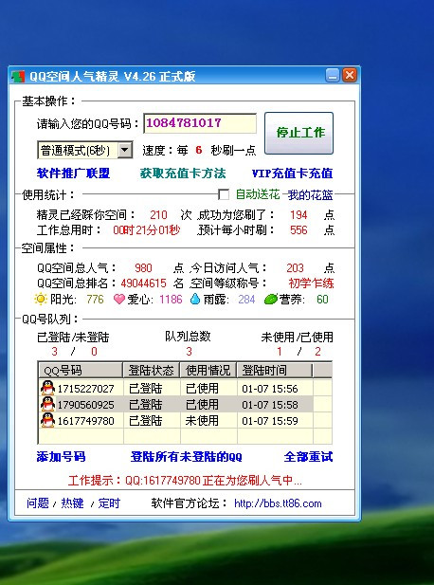Click the green leaf icon beside 营养

point(271,299)
